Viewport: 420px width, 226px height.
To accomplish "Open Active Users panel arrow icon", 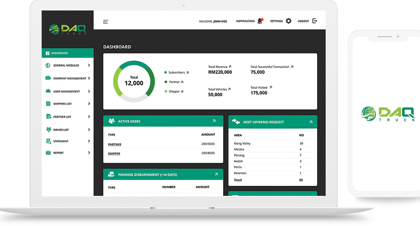I will 214,121.
